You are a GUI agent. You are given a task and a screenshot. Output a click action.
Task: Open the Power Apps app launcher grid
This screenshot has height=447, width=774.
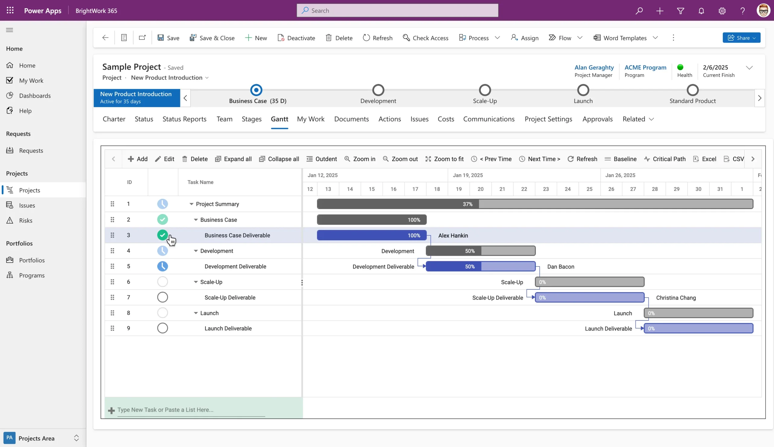click(10, 11)
